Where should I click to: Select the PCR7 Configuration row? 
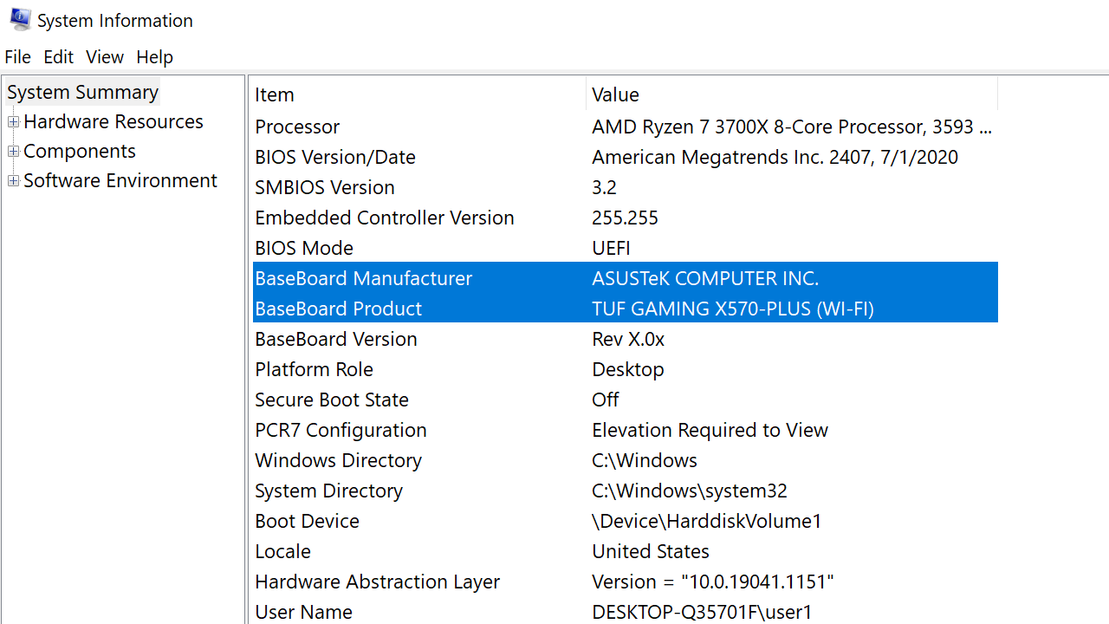click(x=625, y=430)
